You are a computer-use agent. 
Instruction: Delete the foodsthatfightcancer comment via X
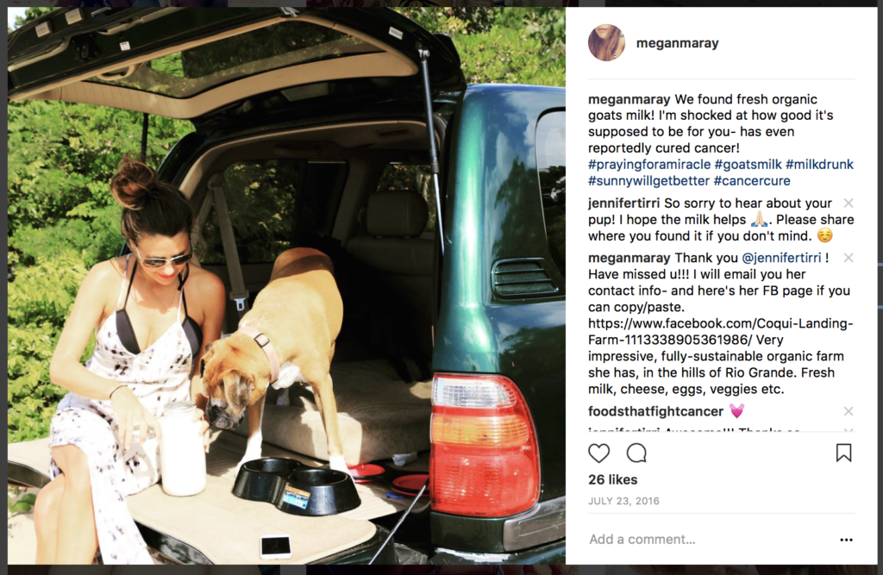[x=849, y=411]
